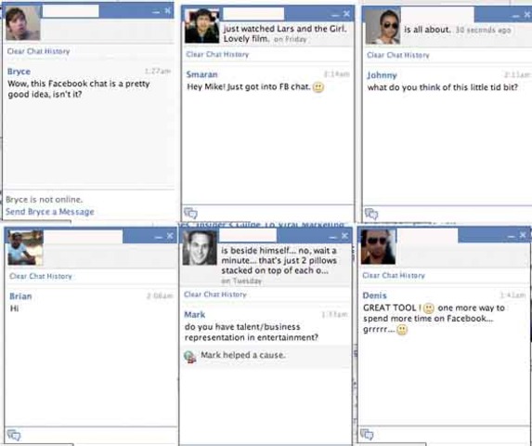Click Mark's message about talent/business representation

(252, 333)
